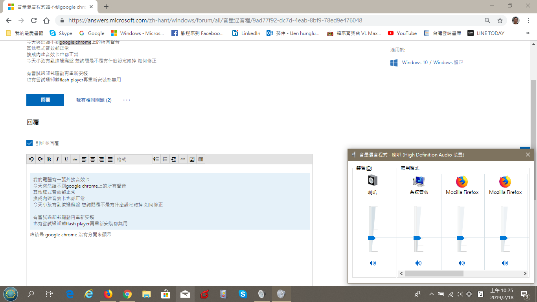Select the 音量混音程式 browser tab
Screen dimensions: 537x302
[x=50, y=7]
